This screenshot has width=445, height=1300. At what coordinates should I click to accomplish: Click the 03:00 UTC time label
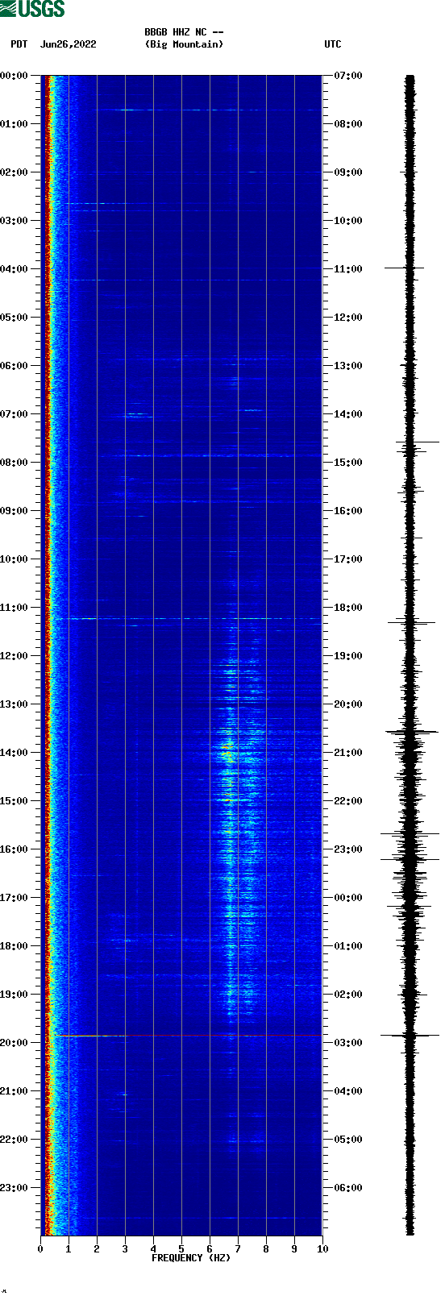click(x=348, y=1043)
